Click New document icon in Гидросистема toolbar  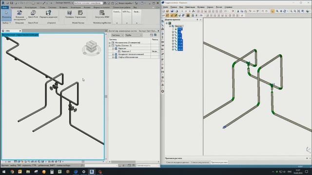164,11
